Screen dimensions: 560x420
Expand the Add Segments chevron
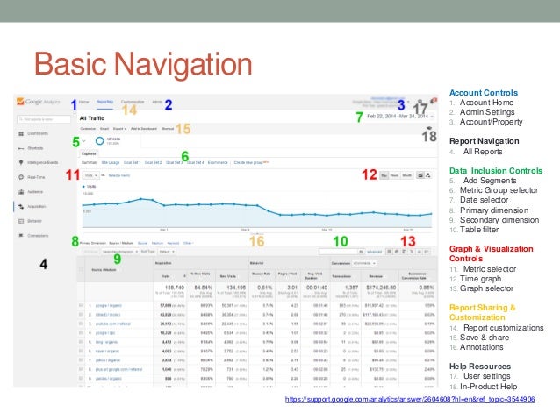coord(84,141)
